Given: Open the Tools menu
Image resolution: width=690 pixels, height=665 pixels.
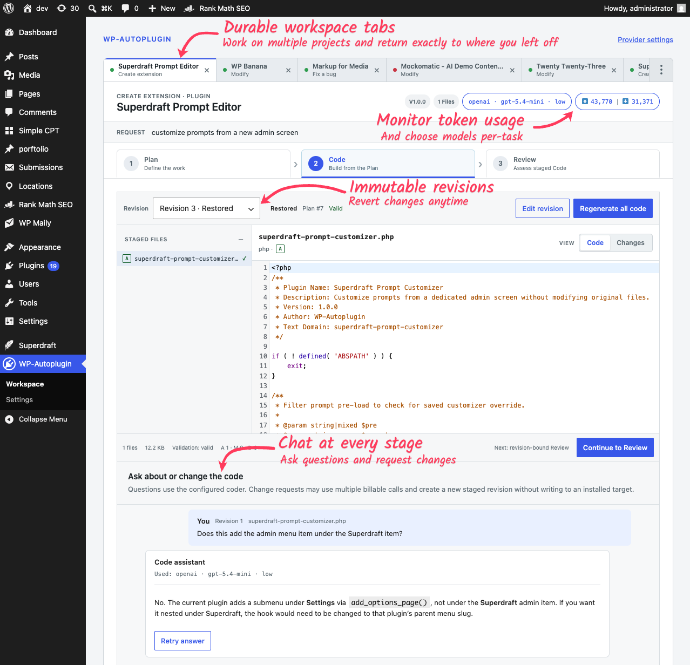Looking at the screenshot, I should click(x=43, y=303).
